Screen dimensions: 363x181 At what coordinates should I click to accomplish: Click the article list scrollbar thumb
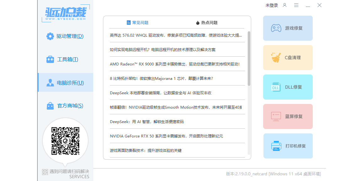(249, 59)
